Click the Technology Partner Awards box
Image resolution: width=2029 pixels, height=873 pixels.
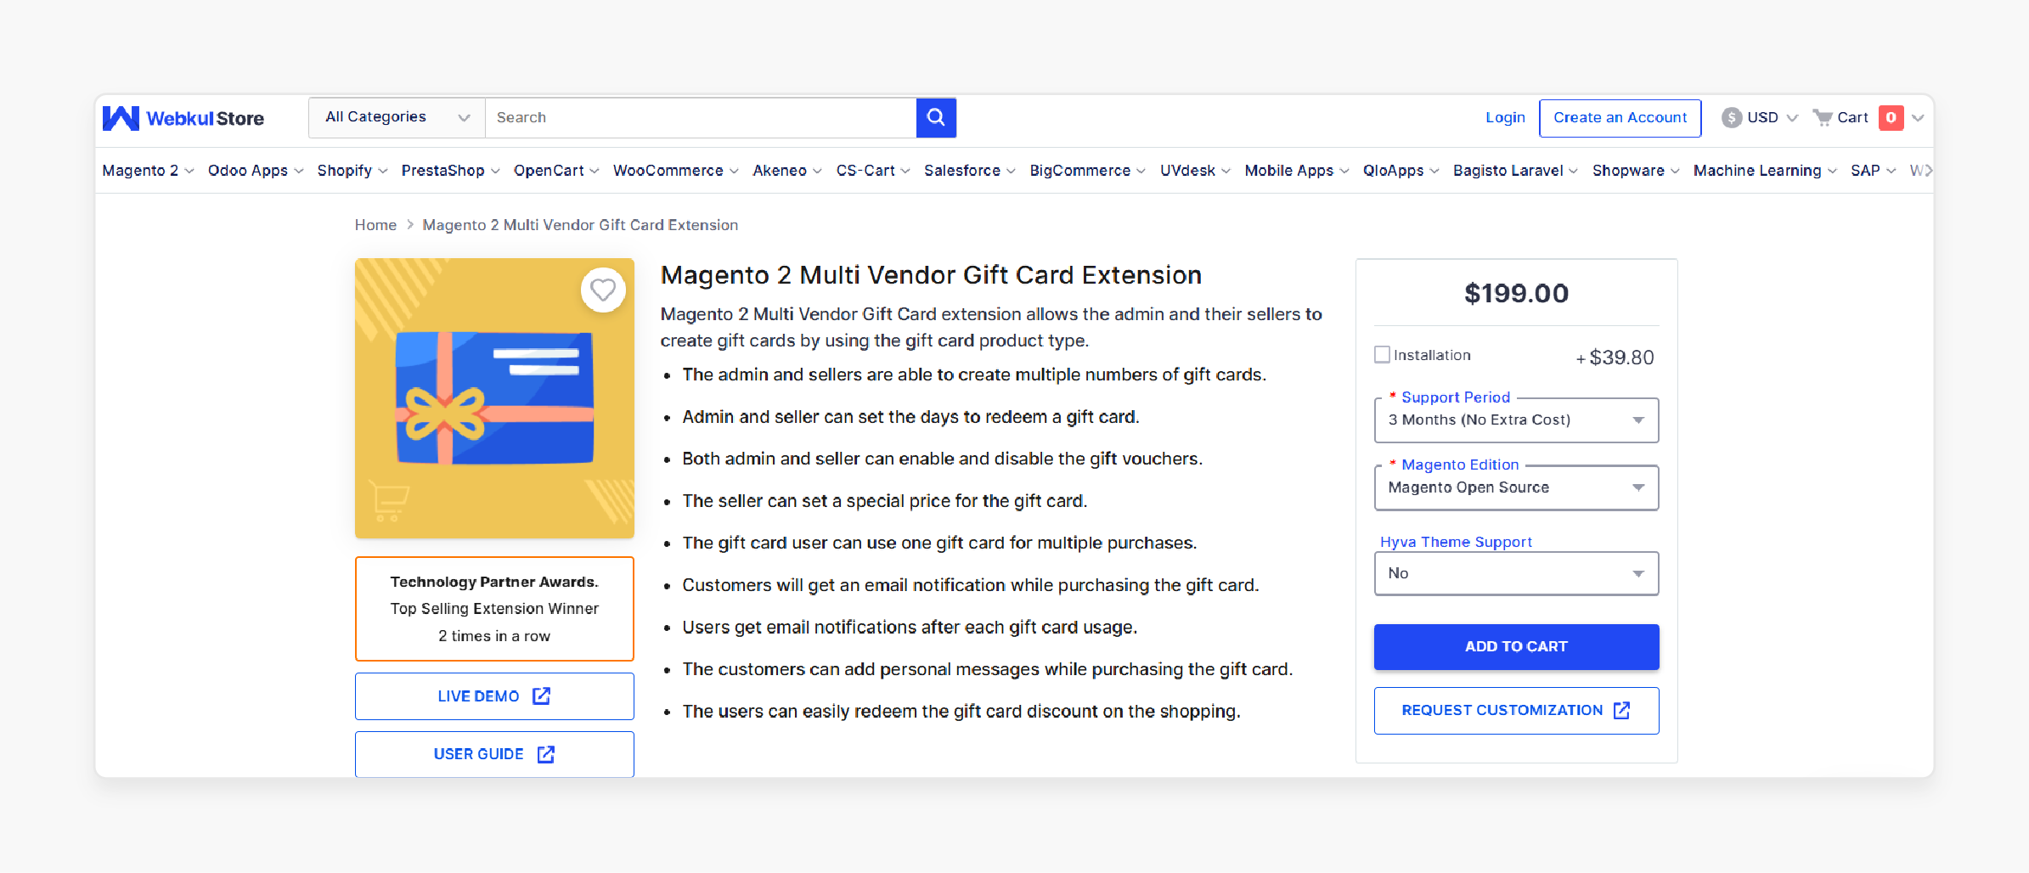[x=494, y=609]
